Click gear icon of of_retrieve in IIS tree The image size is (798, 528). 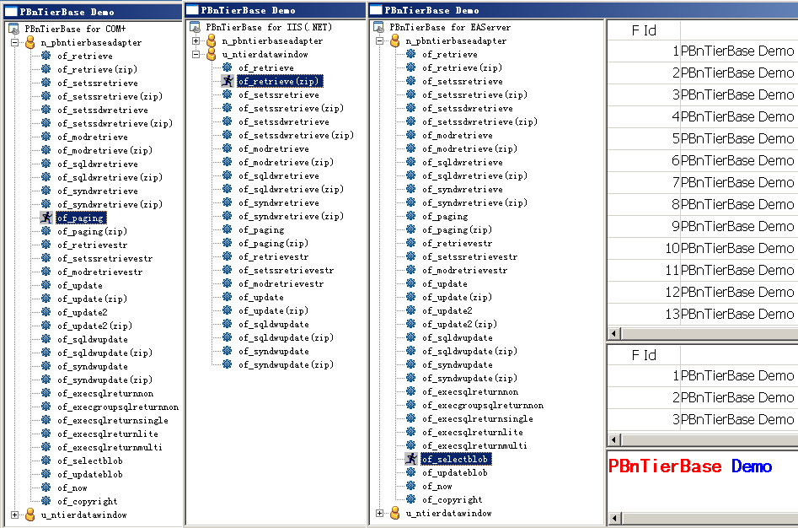click(228, 67)
